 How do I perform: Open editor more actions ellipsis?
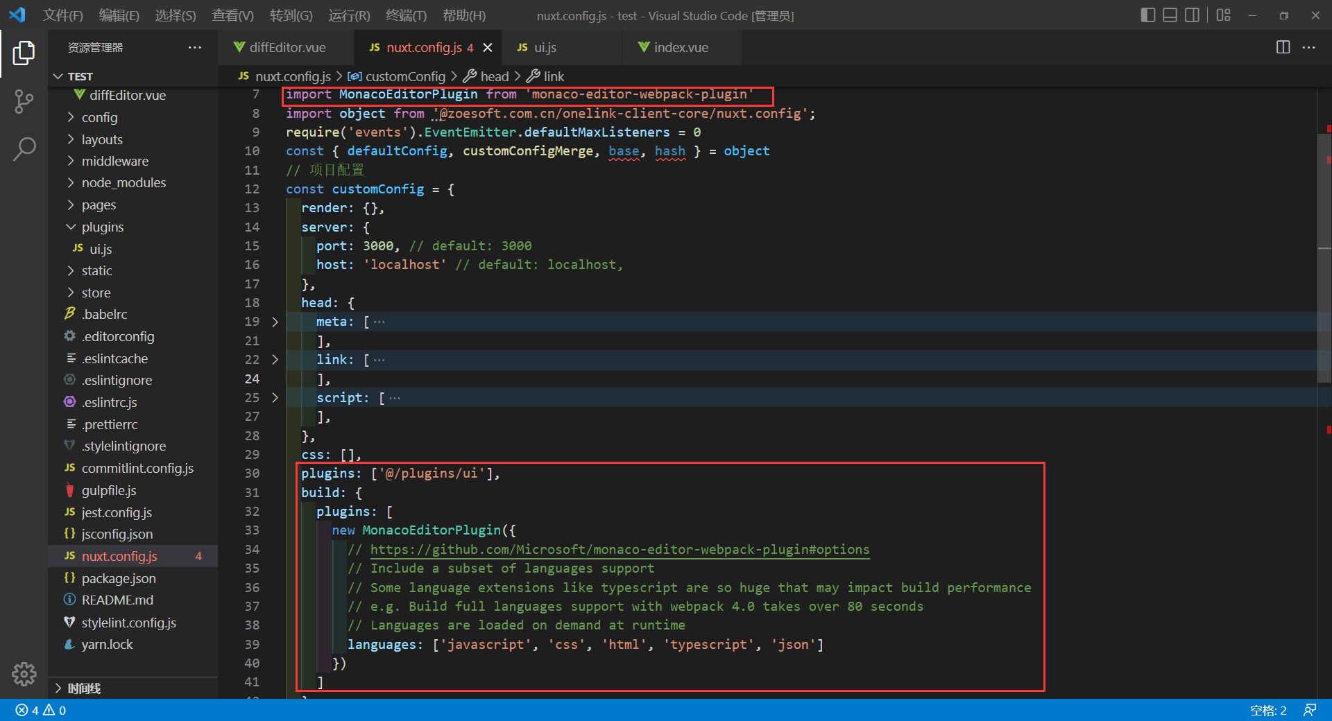[1309, 47]
